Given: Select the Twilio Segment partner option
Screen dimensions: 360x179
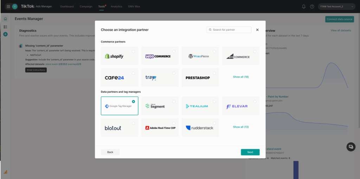Looking at the screenshot, I should coord(160,106).
